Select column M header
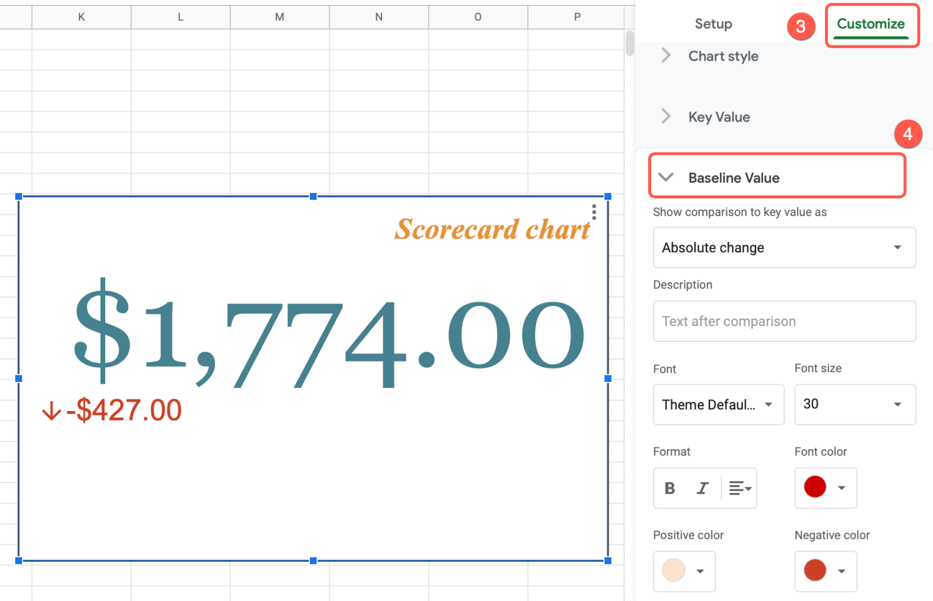 [x=279, y=17]
